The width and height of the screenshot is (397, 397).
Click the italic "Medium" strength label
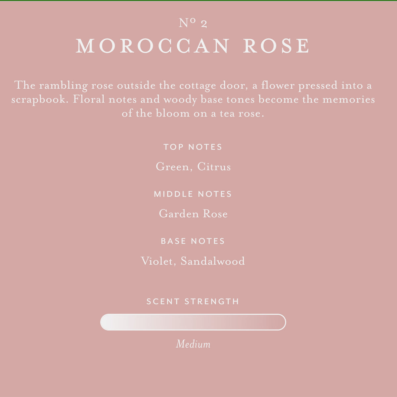point(193,344)
